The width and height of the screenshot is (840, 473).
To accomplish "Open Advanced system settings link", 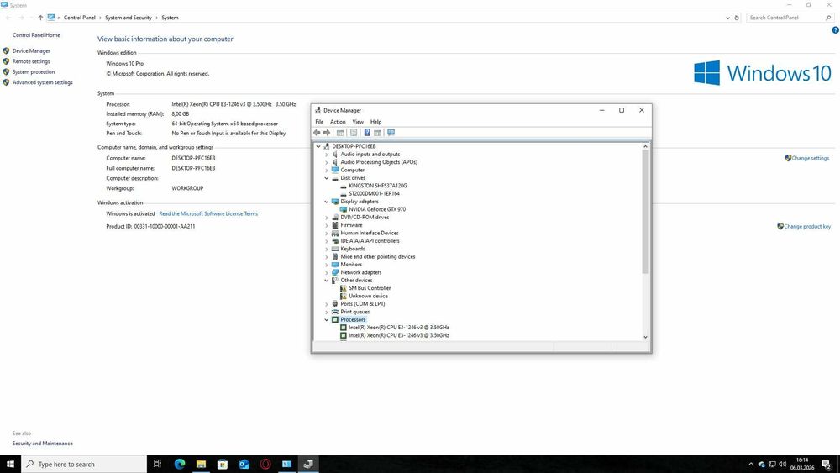I will (42, 82).
